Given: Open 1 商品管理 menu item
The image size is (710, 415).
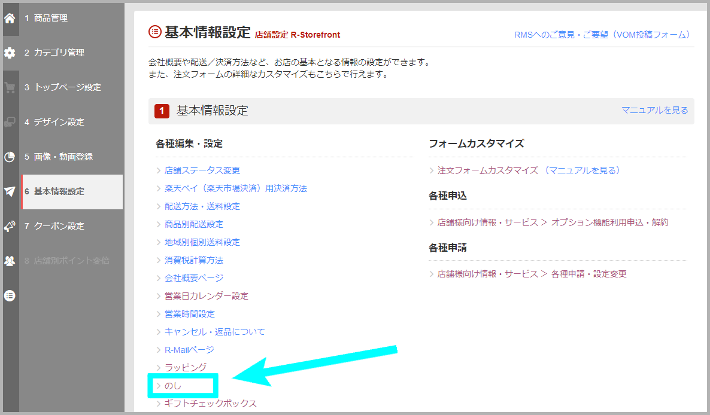Looking at the screenshot, I should [72, 18].
